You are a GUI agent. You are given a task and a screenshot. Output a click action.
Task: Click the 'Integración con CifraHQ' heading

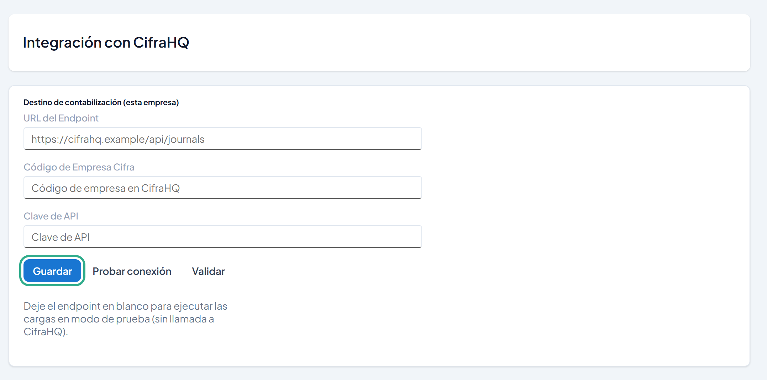click(106, 42)
